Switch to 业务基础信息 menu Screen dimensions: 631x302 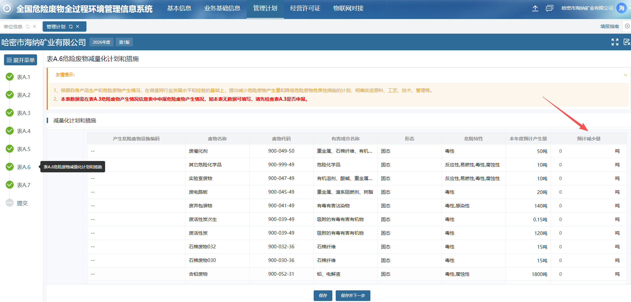[222, 8]
